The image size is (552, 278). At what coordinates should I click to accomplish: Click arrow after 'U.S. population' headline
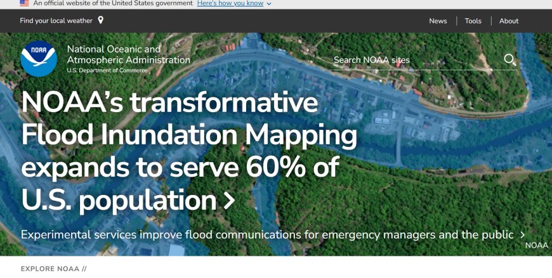click(229, 201)
